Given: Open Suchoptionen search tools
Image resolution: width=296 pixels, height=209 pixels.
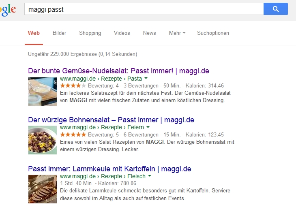Looking at the screenshot, I should 213,33.
